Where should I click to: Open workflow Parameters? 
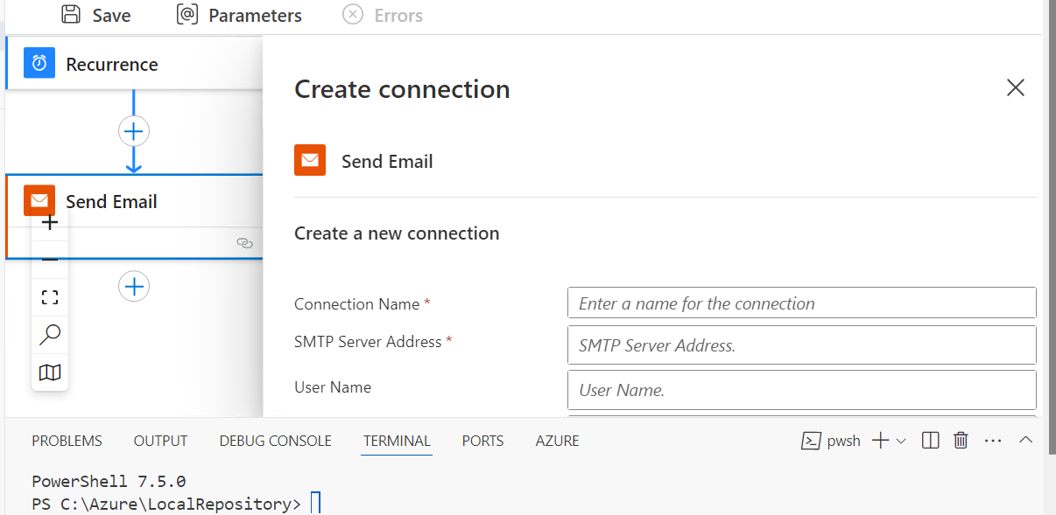[238, 15]
